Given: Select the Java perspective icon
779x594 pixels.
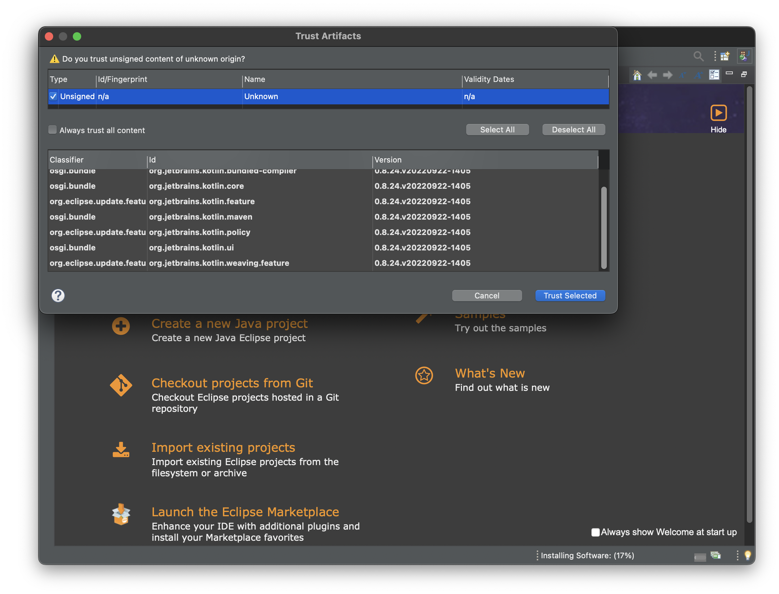Looking at the screenshot, I should coord(744,56).
